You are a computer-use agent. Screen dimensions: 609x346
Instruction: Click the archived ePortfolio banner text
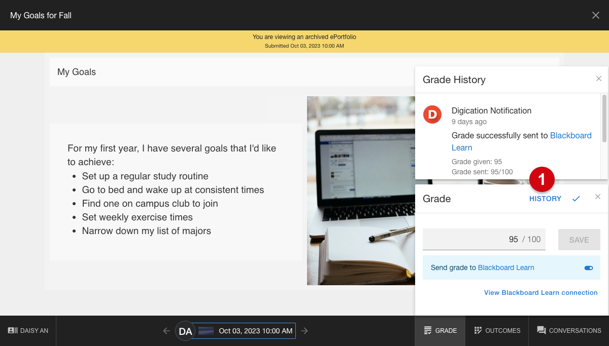(x=304, y=37)
